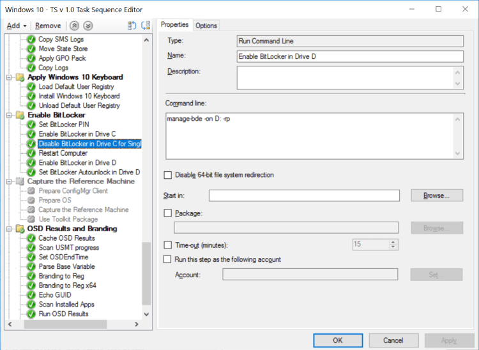Switch to the Options tab
479x350 pixels.
(206, 26)
